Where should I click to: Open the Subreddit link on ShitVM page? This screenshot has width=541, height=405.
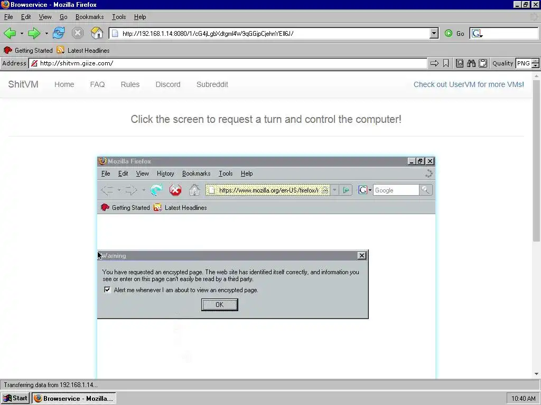pyautogui.click(x=212, y=84)
